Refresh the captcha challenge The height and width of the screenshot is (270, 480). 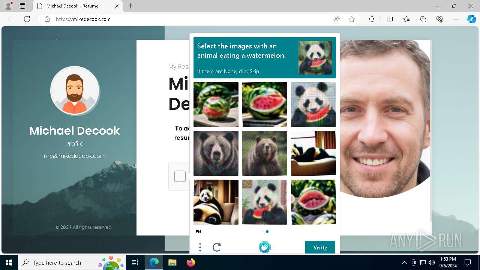217,247
